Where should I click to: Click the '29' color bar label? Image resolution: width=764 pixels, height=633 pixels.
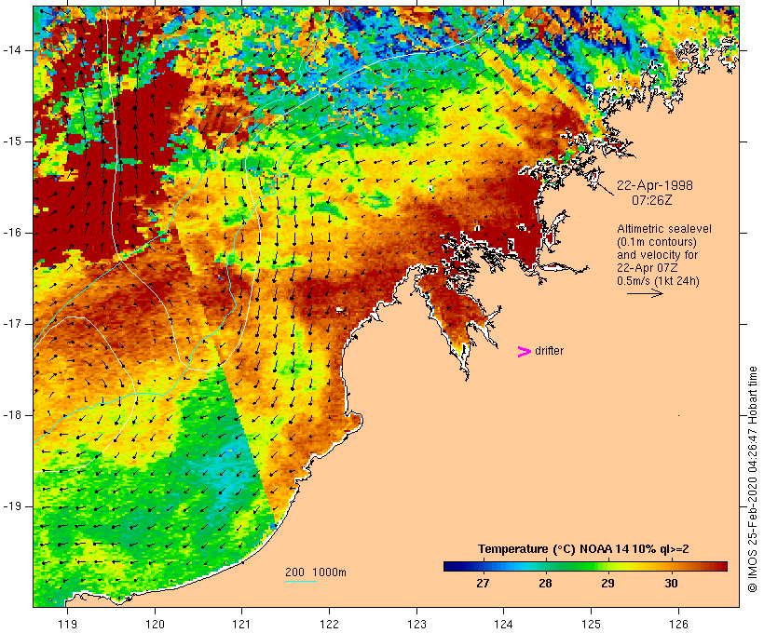click(607, 583)
